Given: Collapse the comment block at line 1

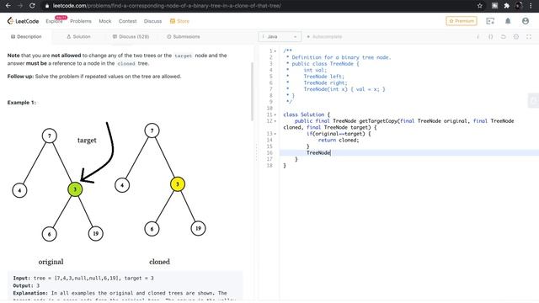Looking at the screenshot, I should [275, 51].
